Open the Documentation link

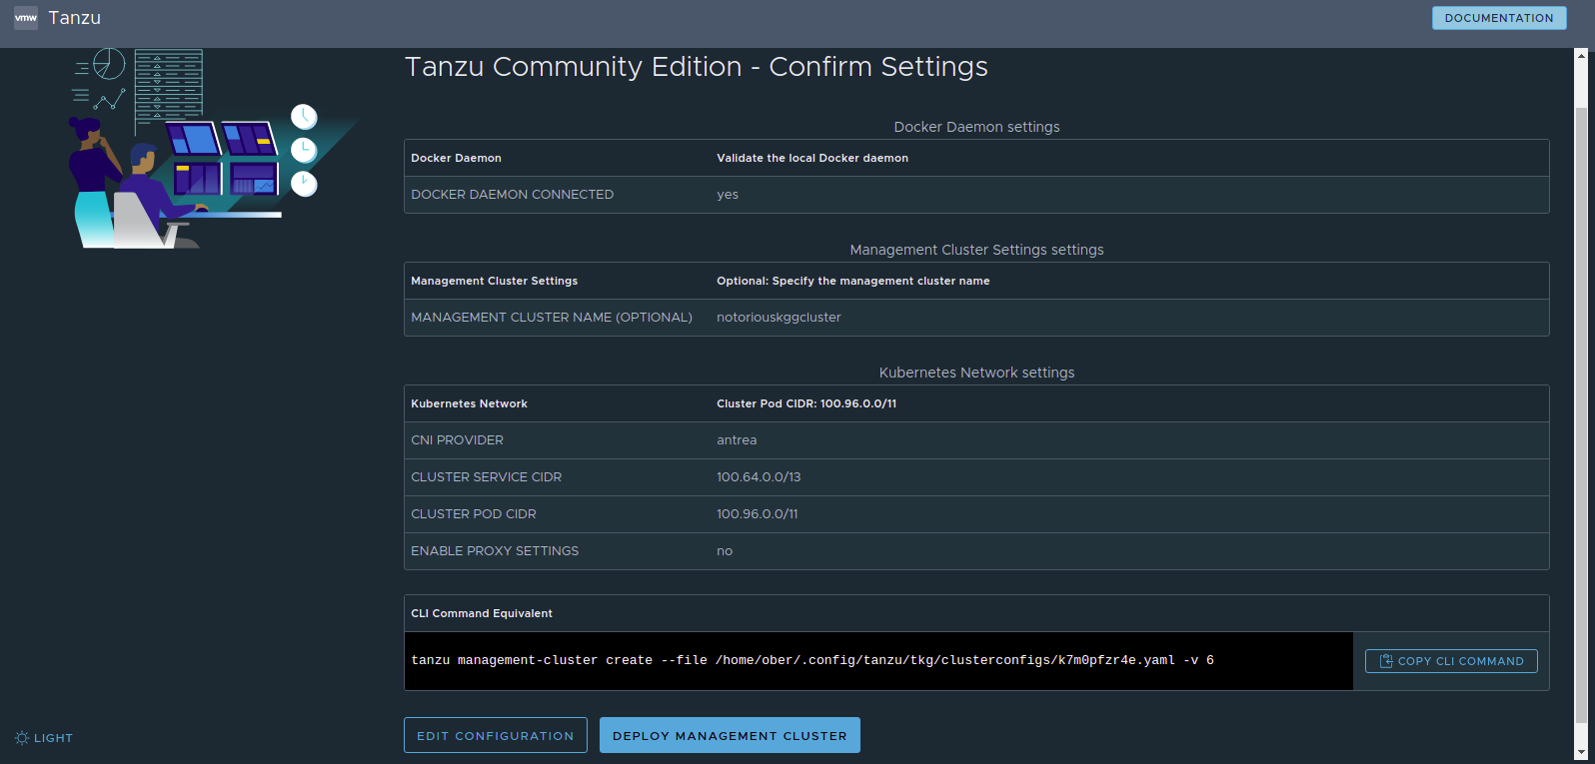click(1499, 18)
